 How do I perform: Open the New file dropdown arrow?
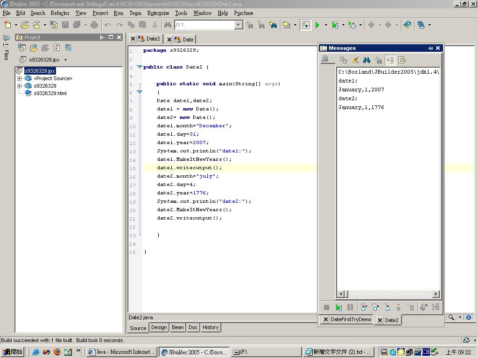pyautogui.click(x=16, y=25)
